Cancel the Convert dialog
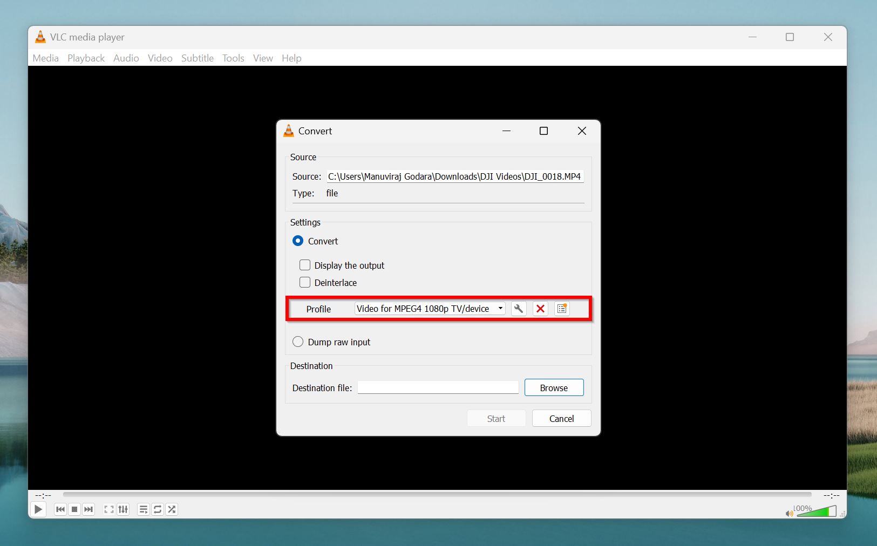Viewport: 877px width, 546px height. pos(561,418)
